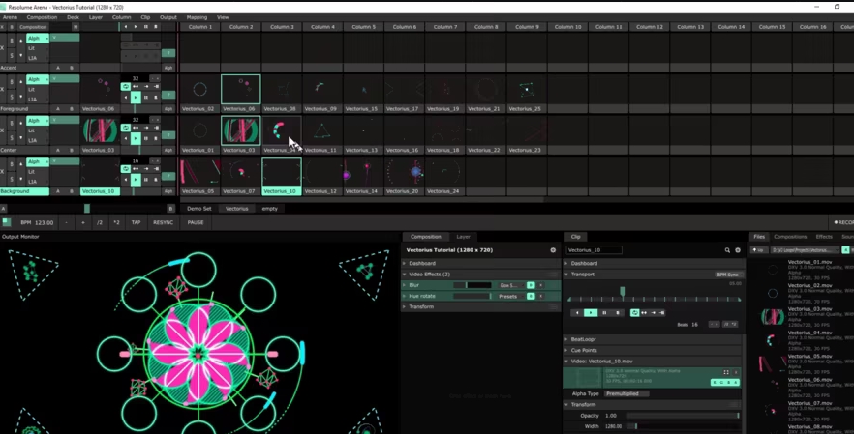This screenshot has height=434, width=854.
Task: Click the TAP tempo button
Action: [x=136, y=222]
